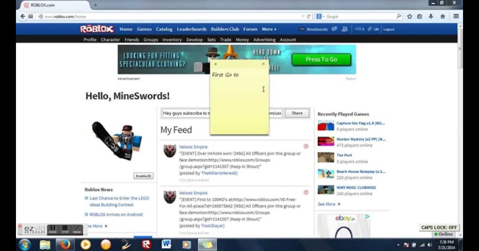The image size is (479, 251).
Task: Open the Forum menu item
Action: pos(250,29)
